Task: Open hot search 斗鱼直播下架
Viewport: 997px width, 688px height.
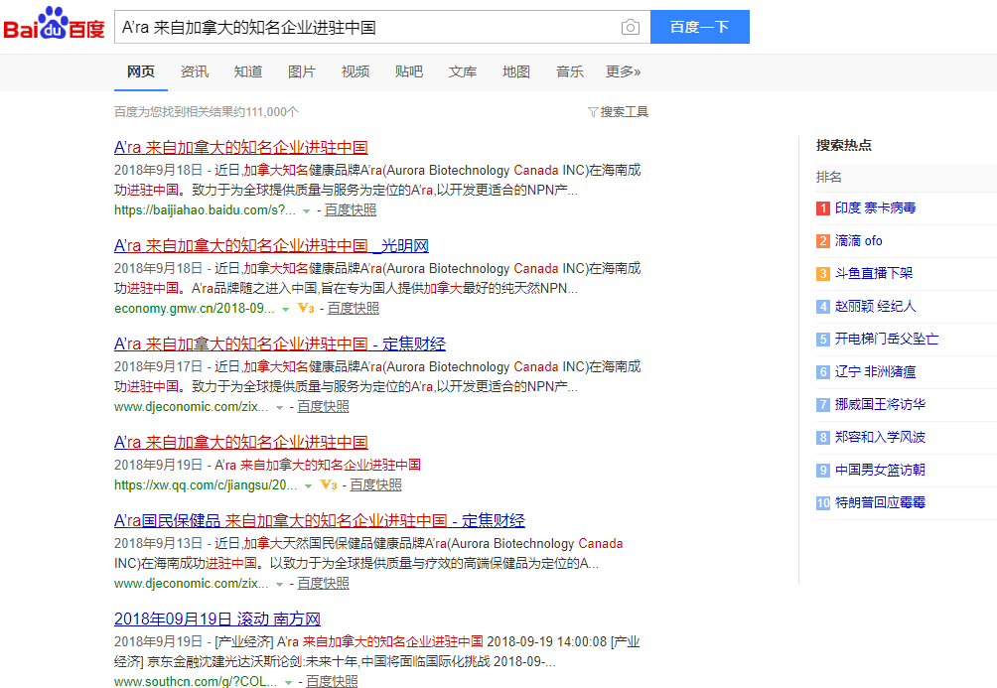Action: pyautogui.click(x=874, y=273)
